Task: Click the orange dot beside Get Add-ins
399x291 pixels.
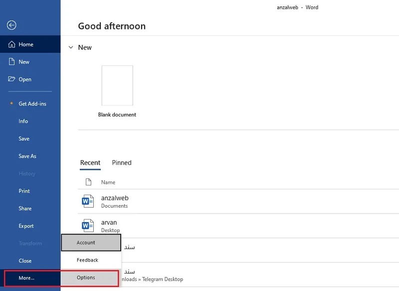Action: click(x=11, y=103)
